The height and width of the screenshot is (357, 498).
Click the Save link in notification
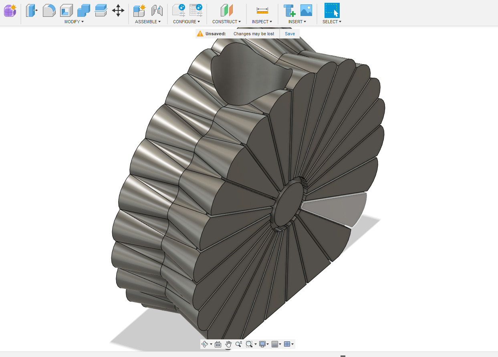[x=290, y=34]
